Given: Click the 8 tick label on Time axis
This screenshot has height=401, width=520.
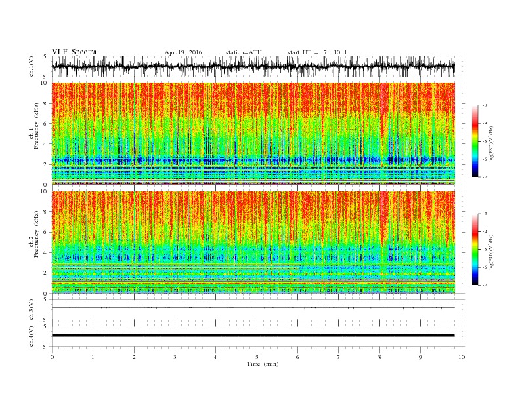Looking at the screenshot, I should point(379,357).
